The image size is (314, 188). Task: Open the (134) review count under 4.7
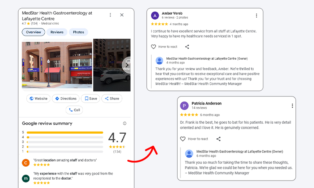tap(117, 152)
